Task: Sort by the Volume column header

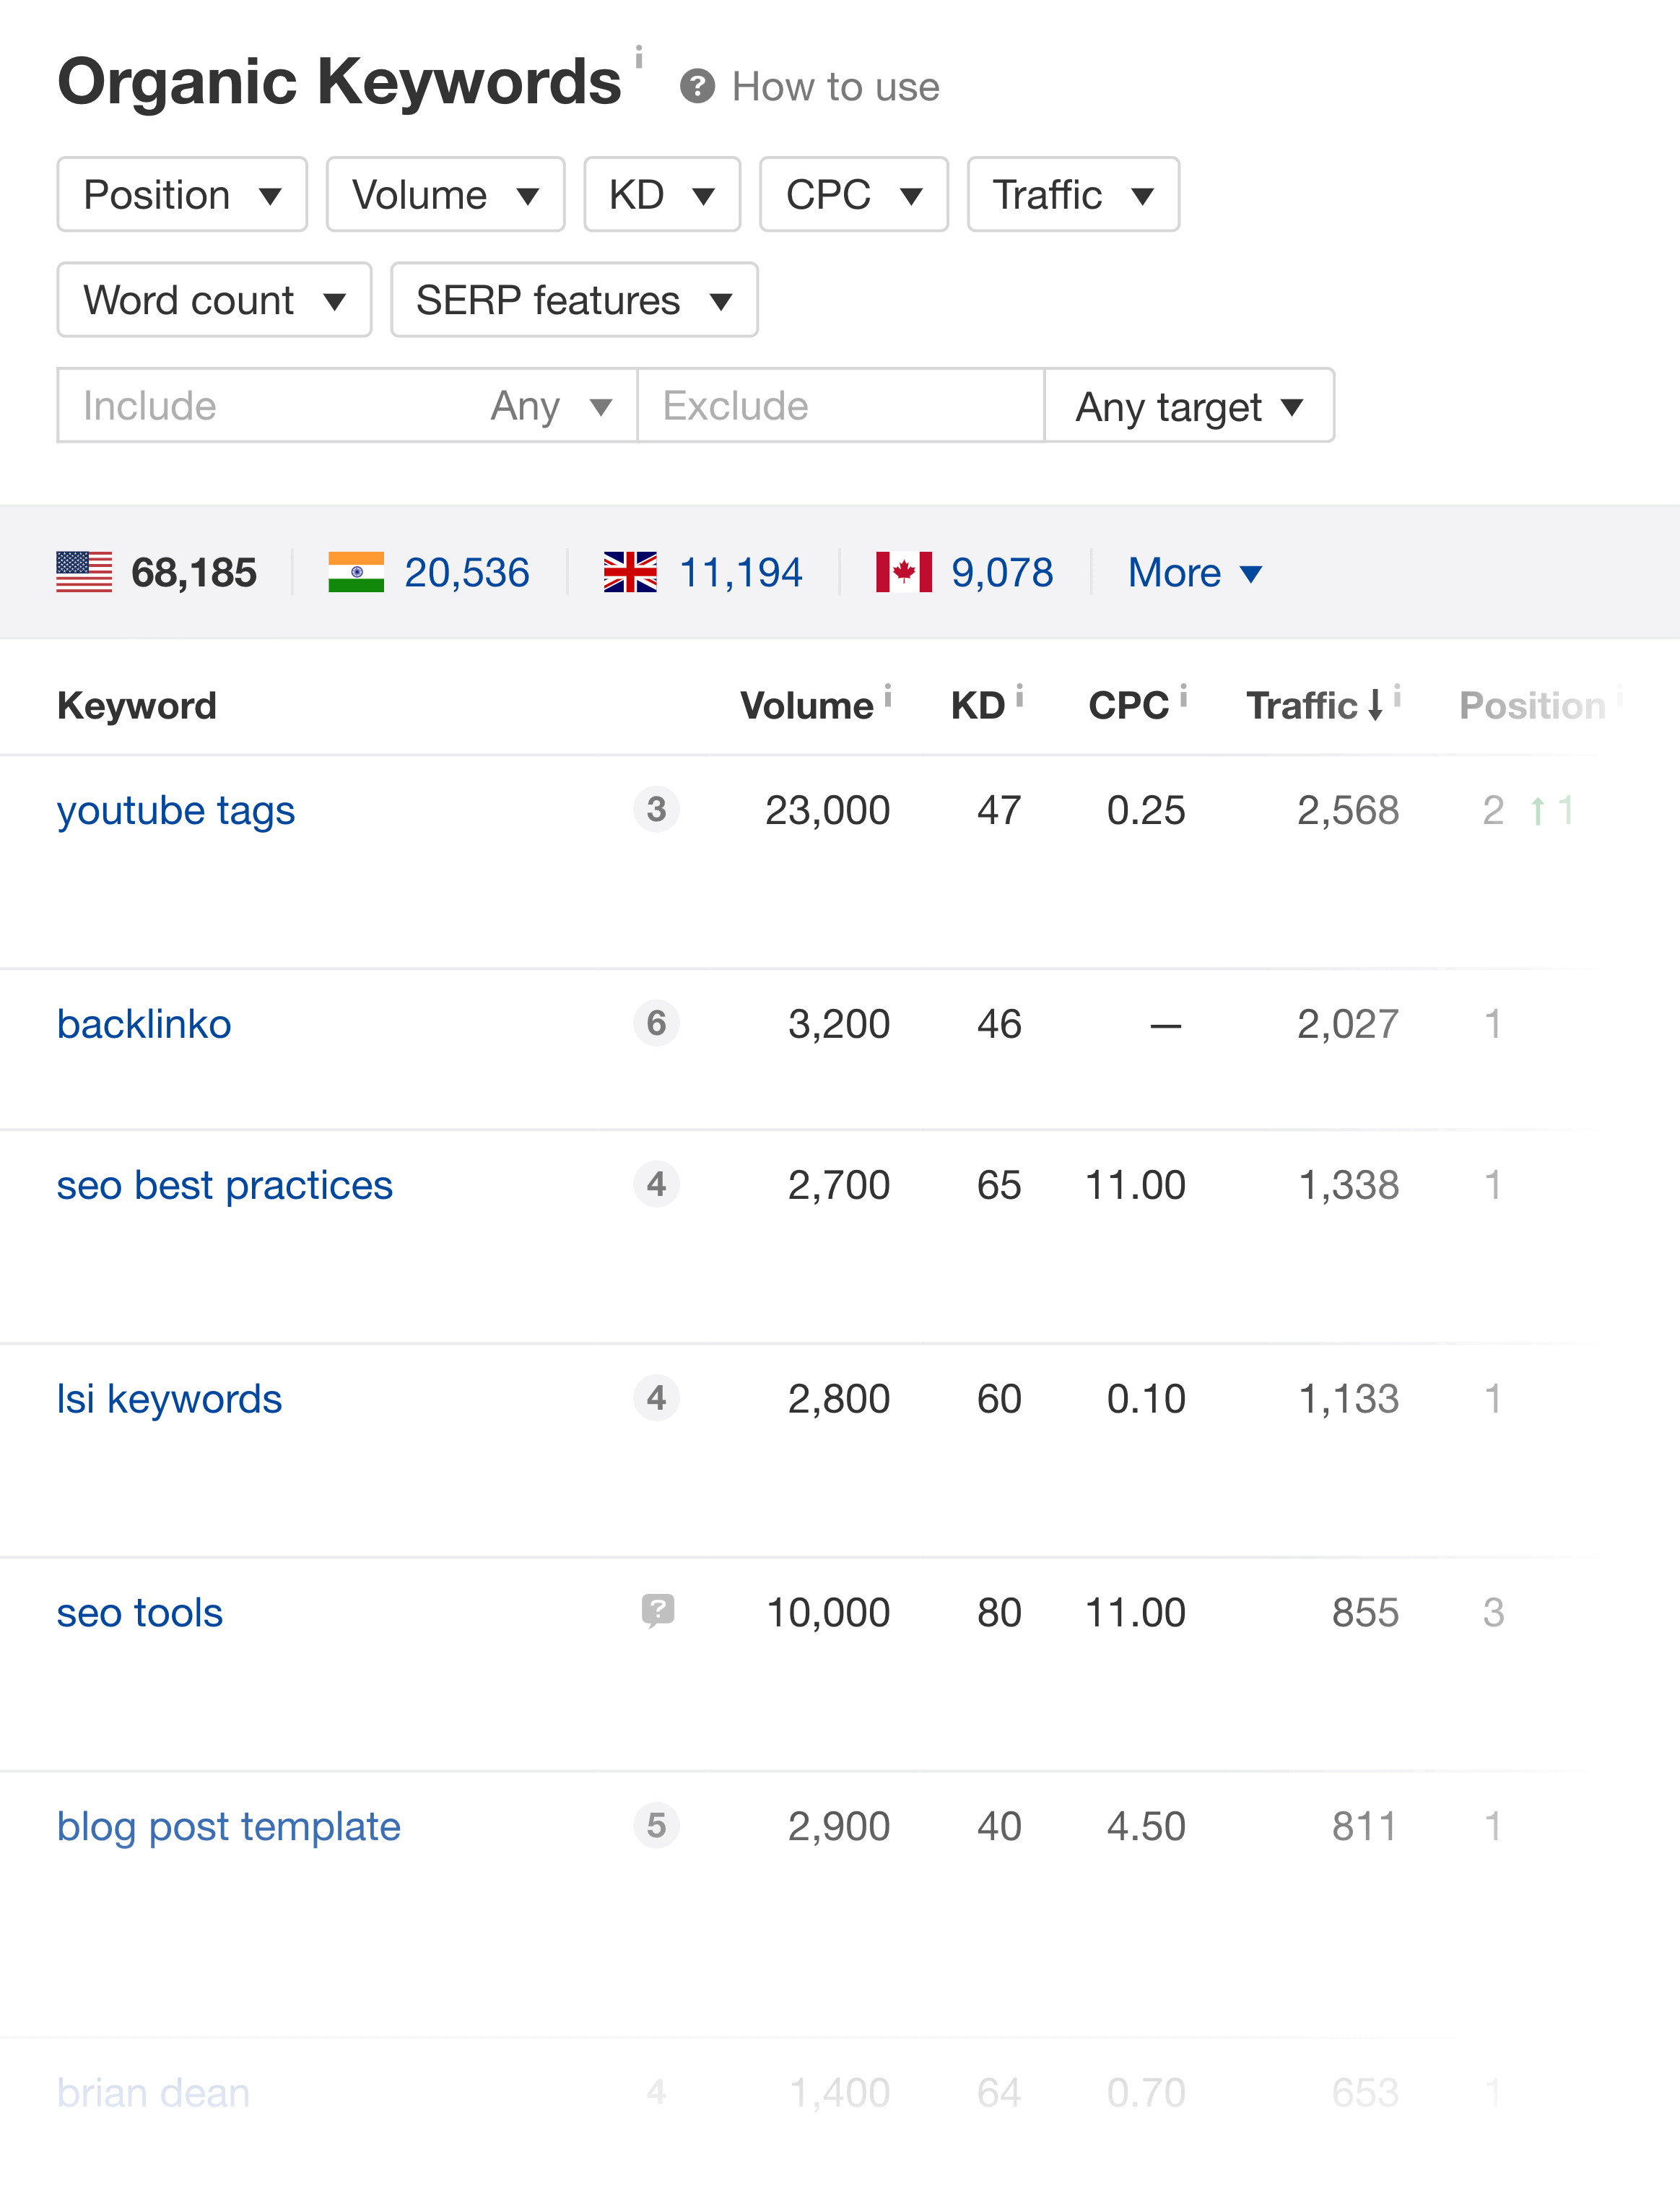Action: (806, 706)
